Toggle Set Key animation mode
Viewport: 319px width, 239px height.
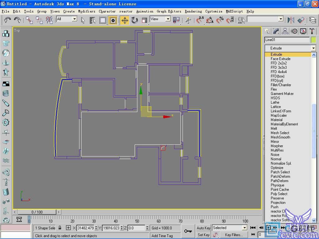point(203,235)
